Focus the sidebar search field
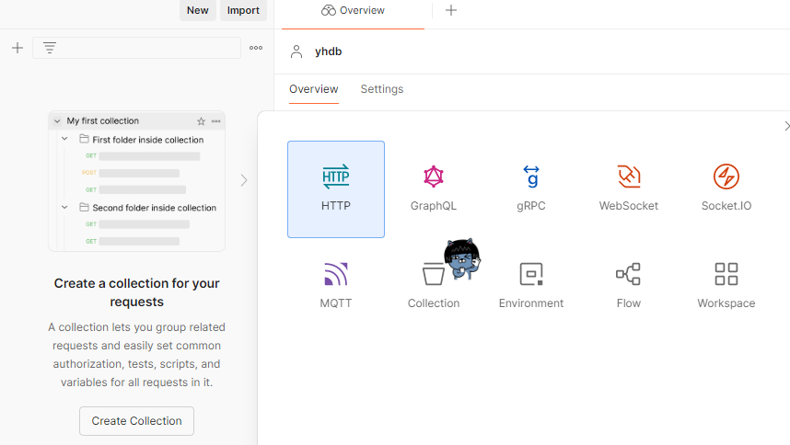The image size is (790, 445). click(x=136, y=48)
